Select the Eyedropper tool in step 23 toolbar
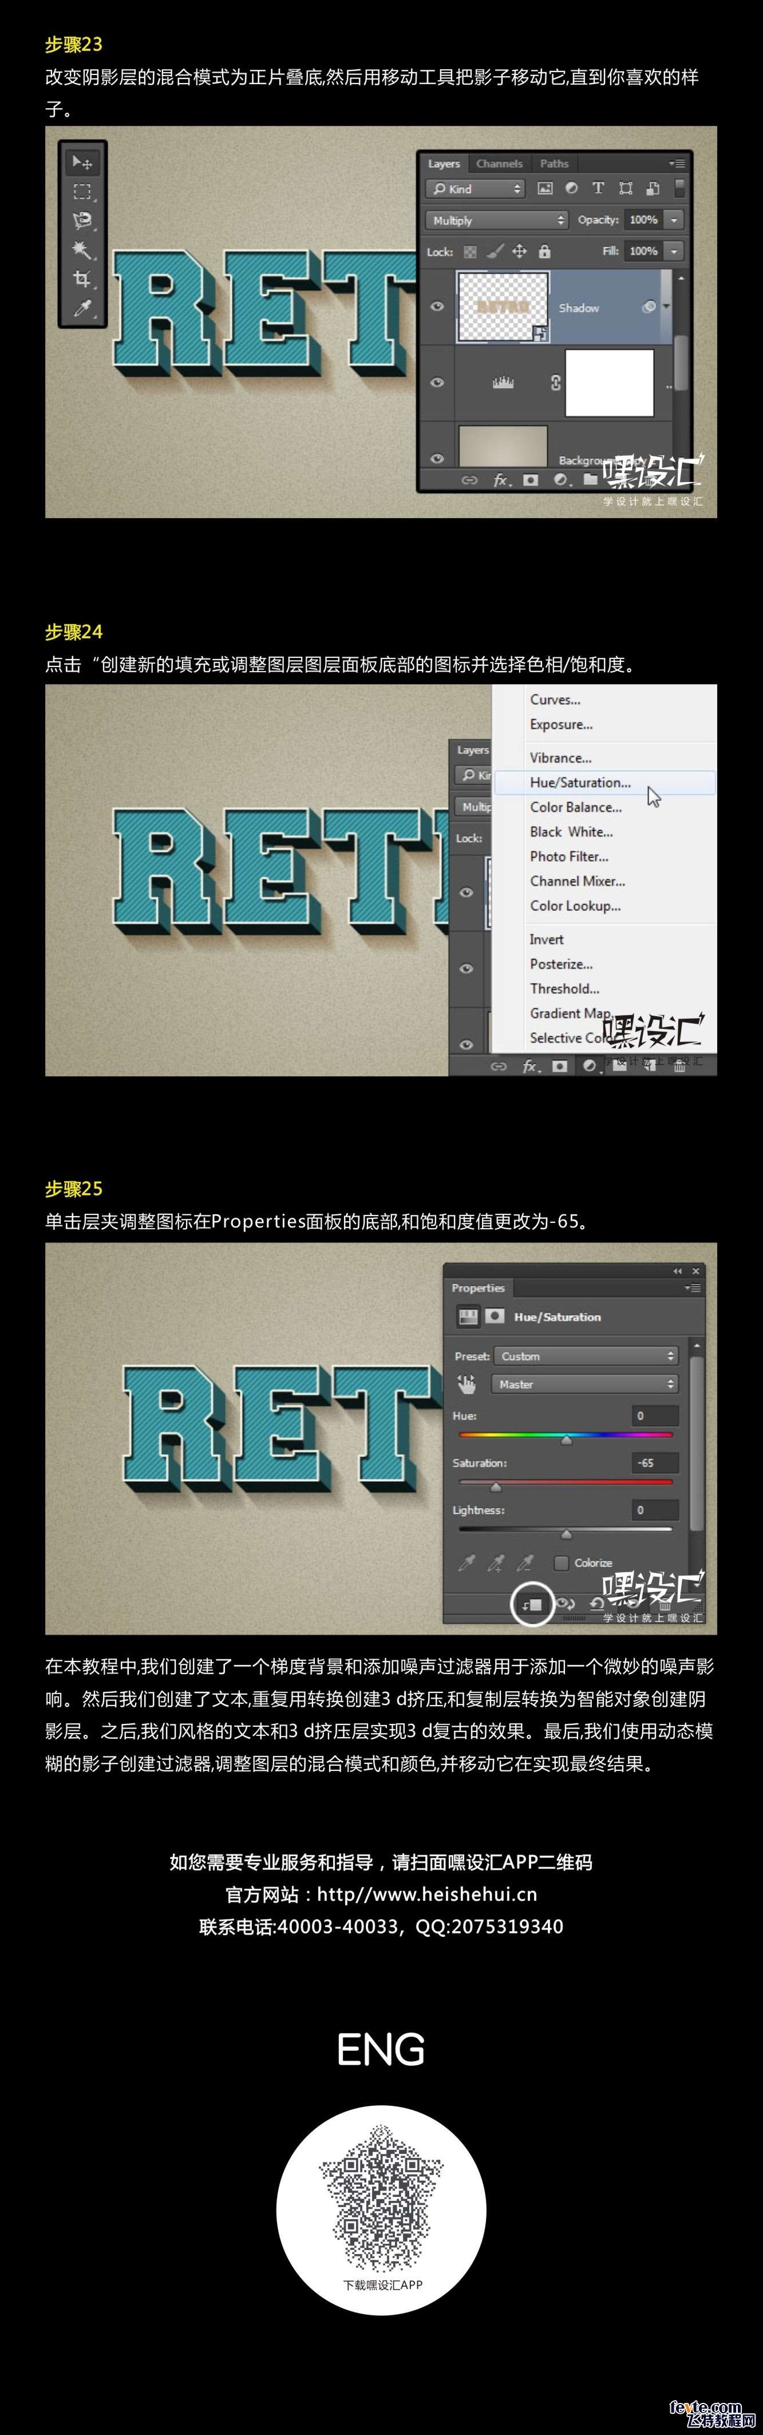Screen dimensions: 763x2435 click(82, 308)
